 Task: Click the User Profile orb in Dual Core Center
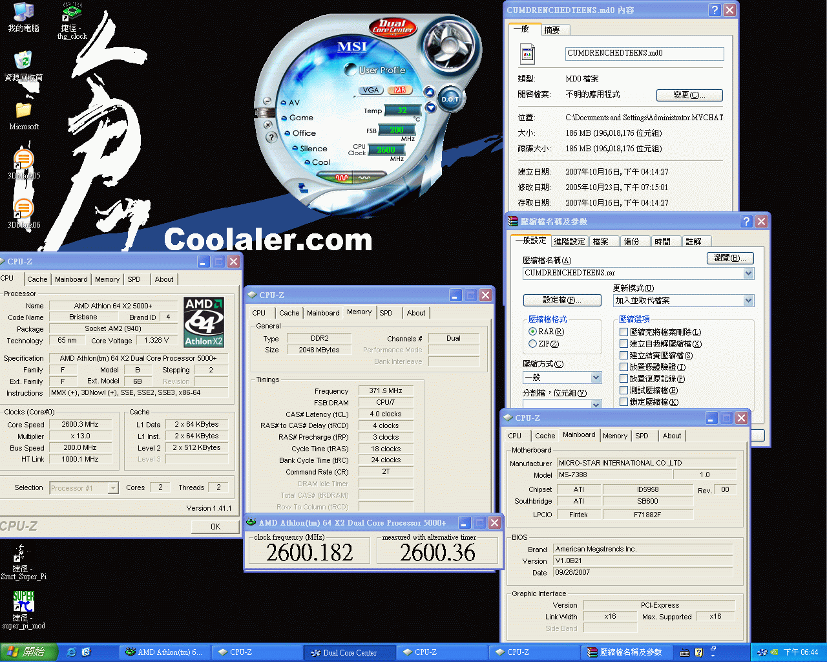point(350,70)
